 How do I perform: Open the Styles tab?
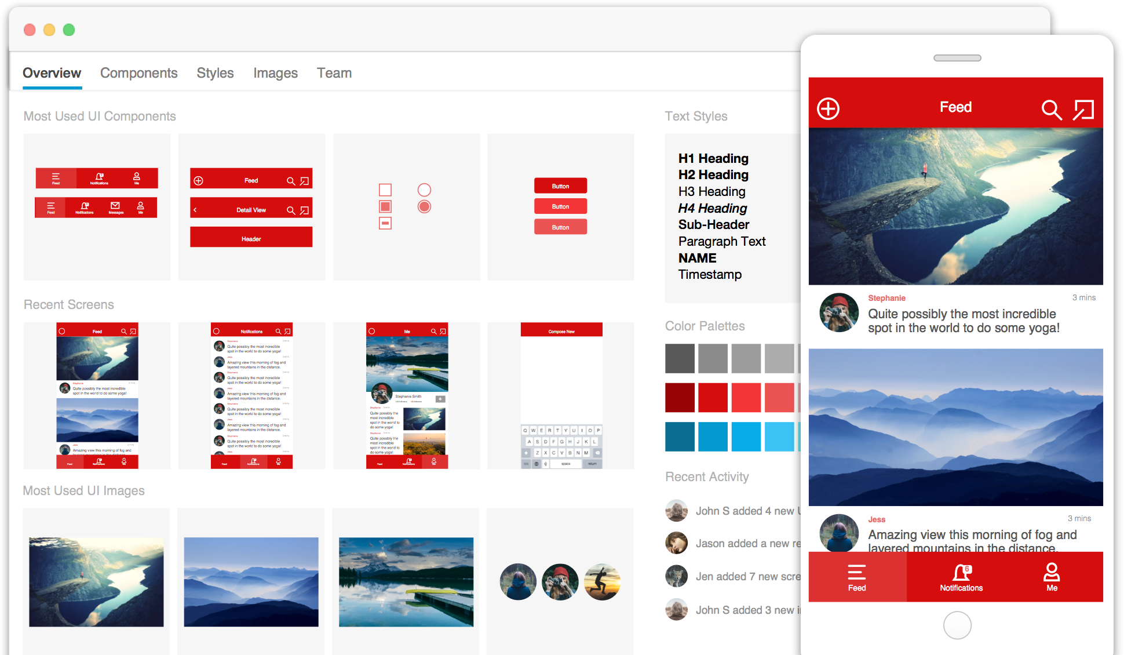[215, 73]
